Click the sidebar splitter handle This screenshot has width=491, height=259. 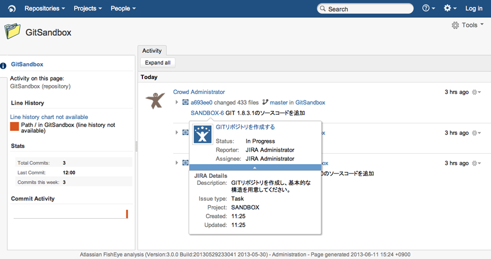[x=136, y=146]
